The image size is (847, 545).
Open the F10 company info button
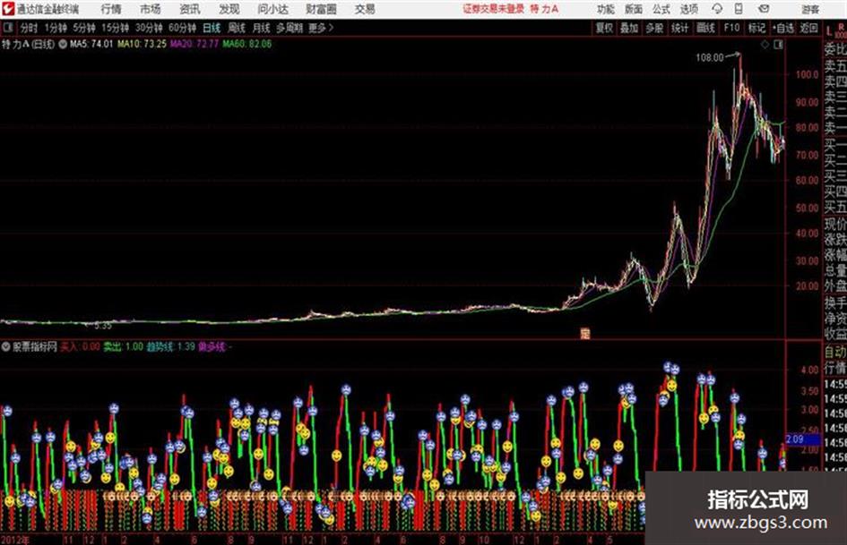coord(731,28)
